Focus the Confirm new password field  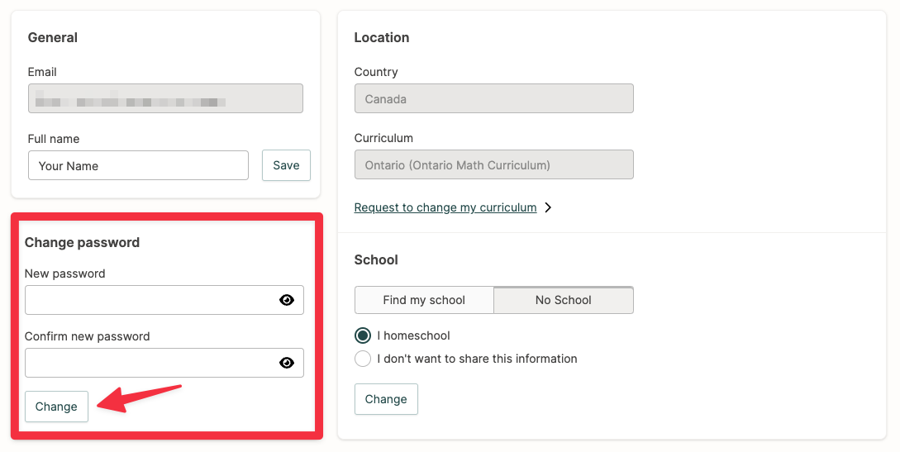(164, 363)
